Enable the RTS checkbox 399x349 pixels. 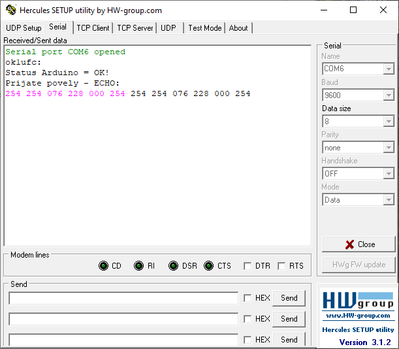click(x=281, y=266)
